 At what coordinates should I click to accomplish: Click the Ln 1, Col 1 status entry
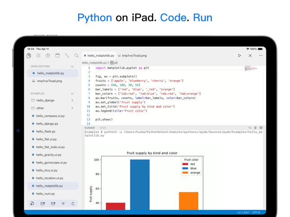coord(244,212)
